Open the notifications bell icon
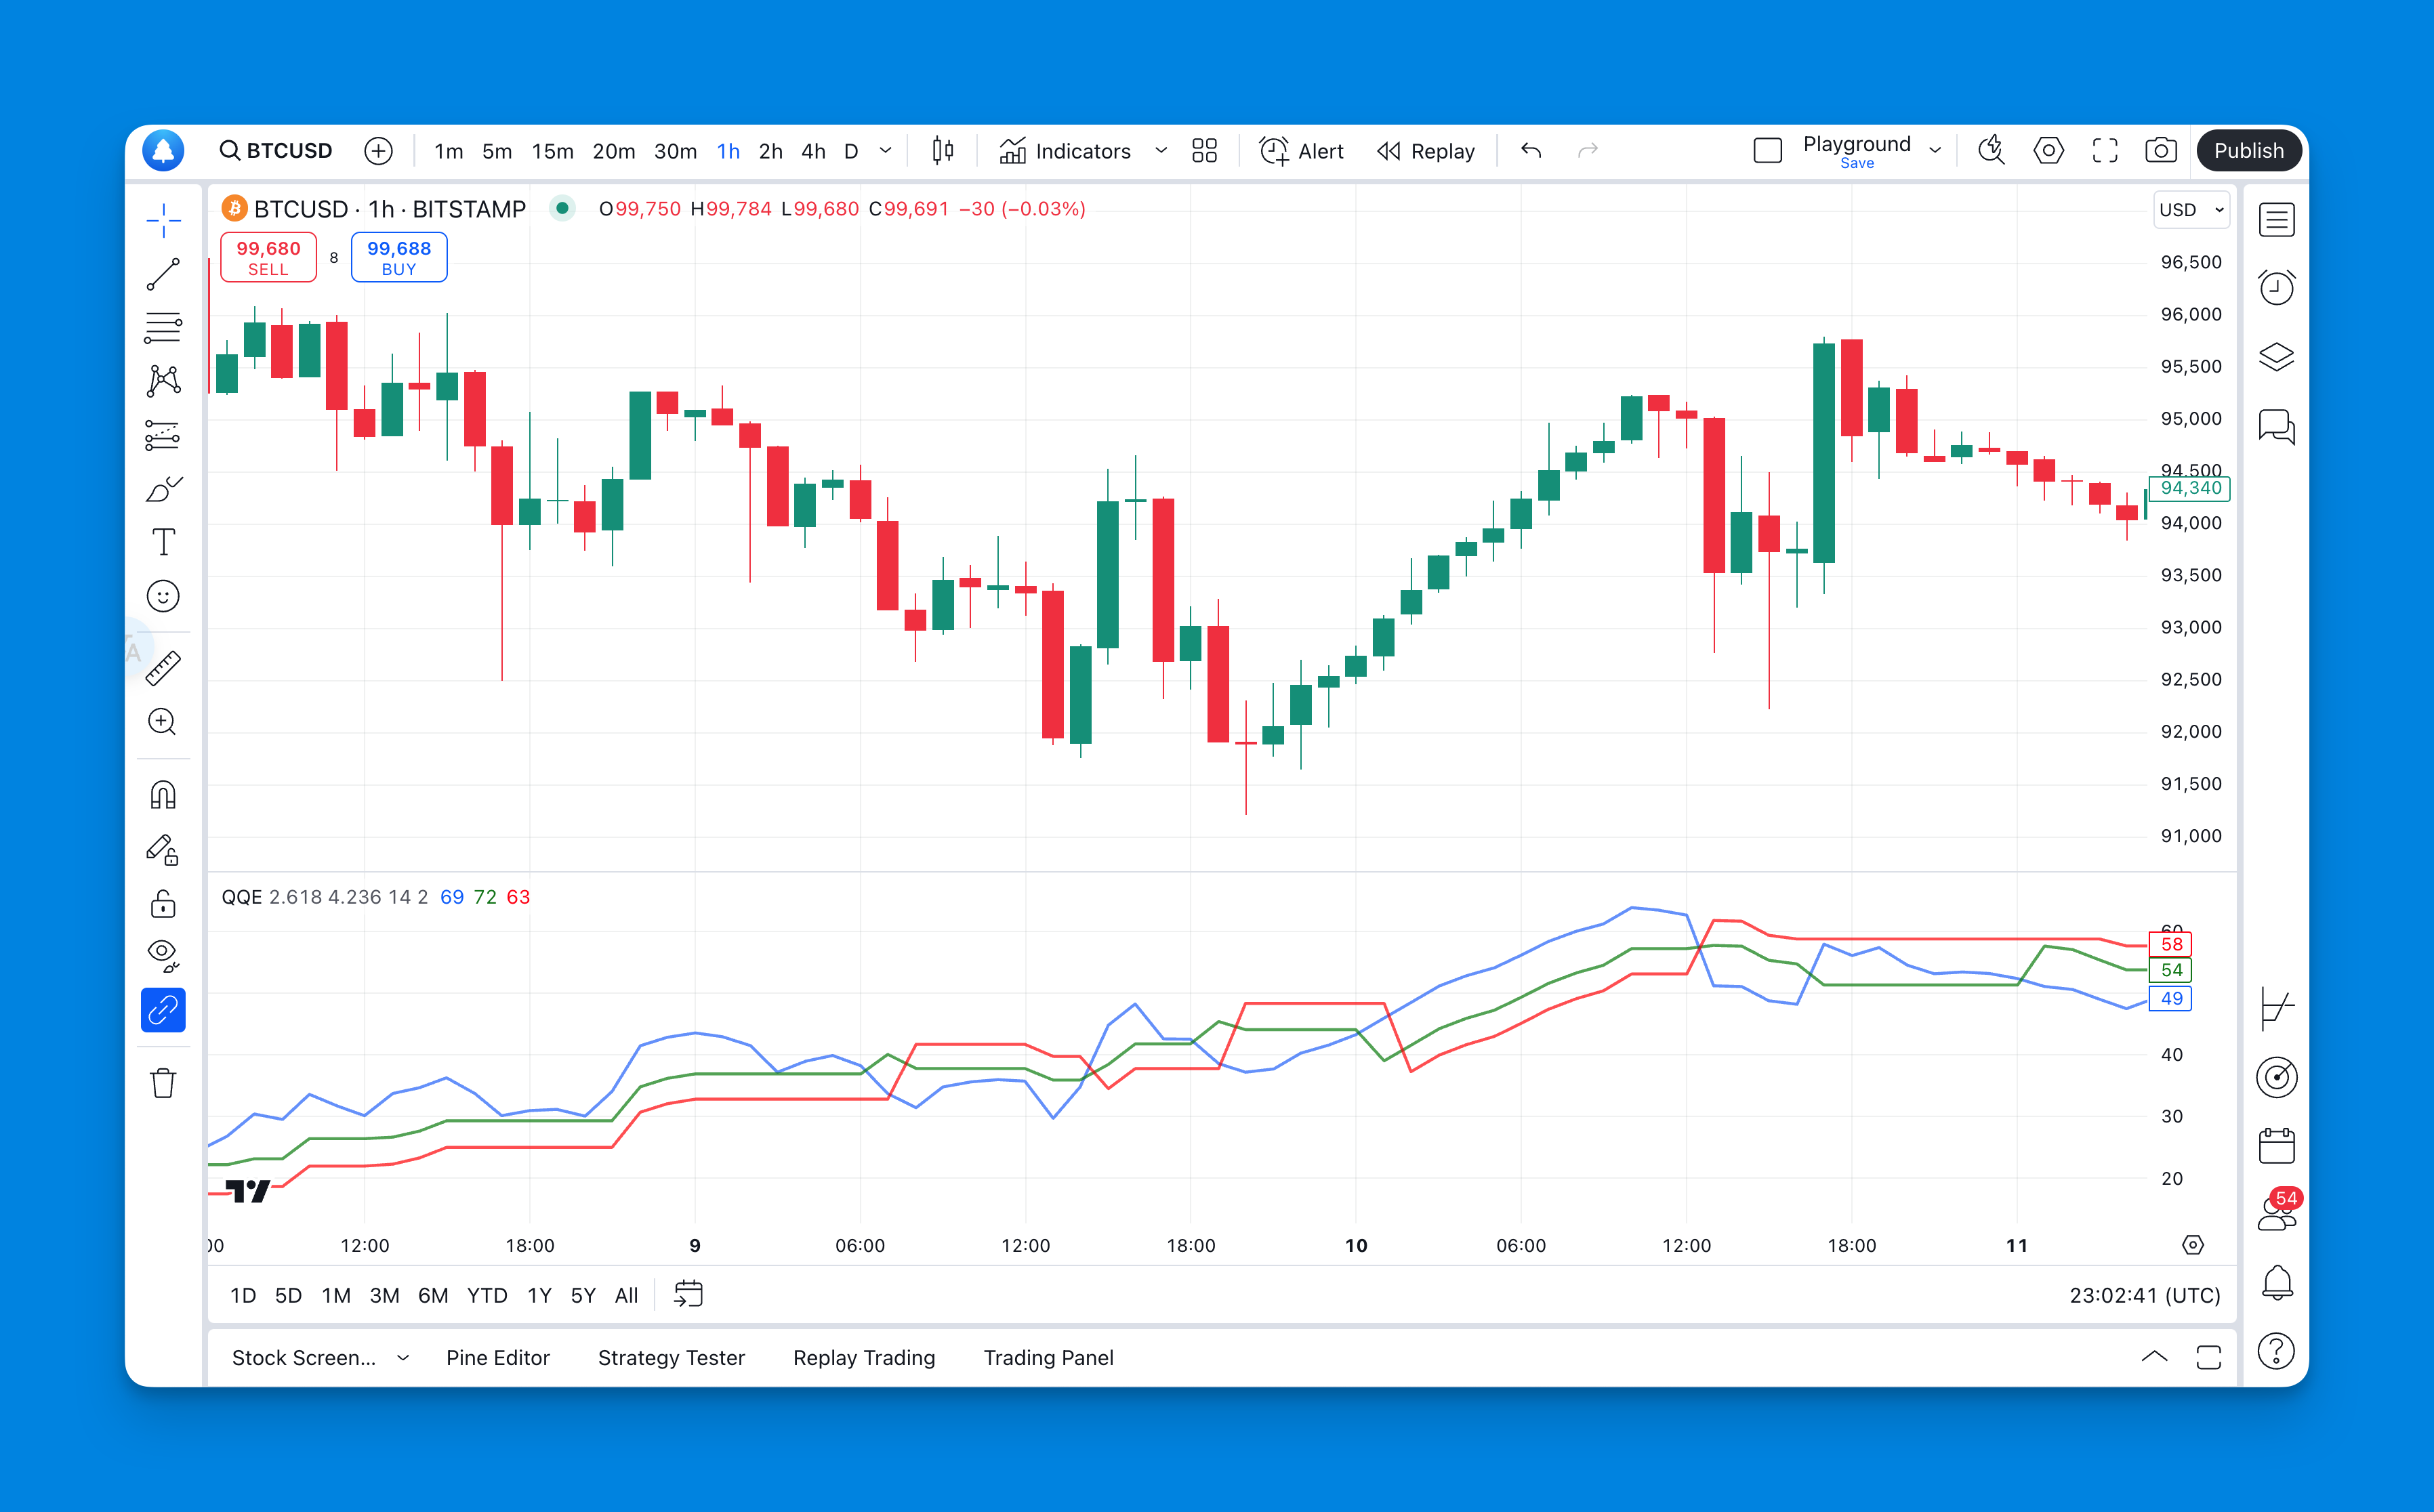This screenshot has height=1512, width=2434. 2277,1282
